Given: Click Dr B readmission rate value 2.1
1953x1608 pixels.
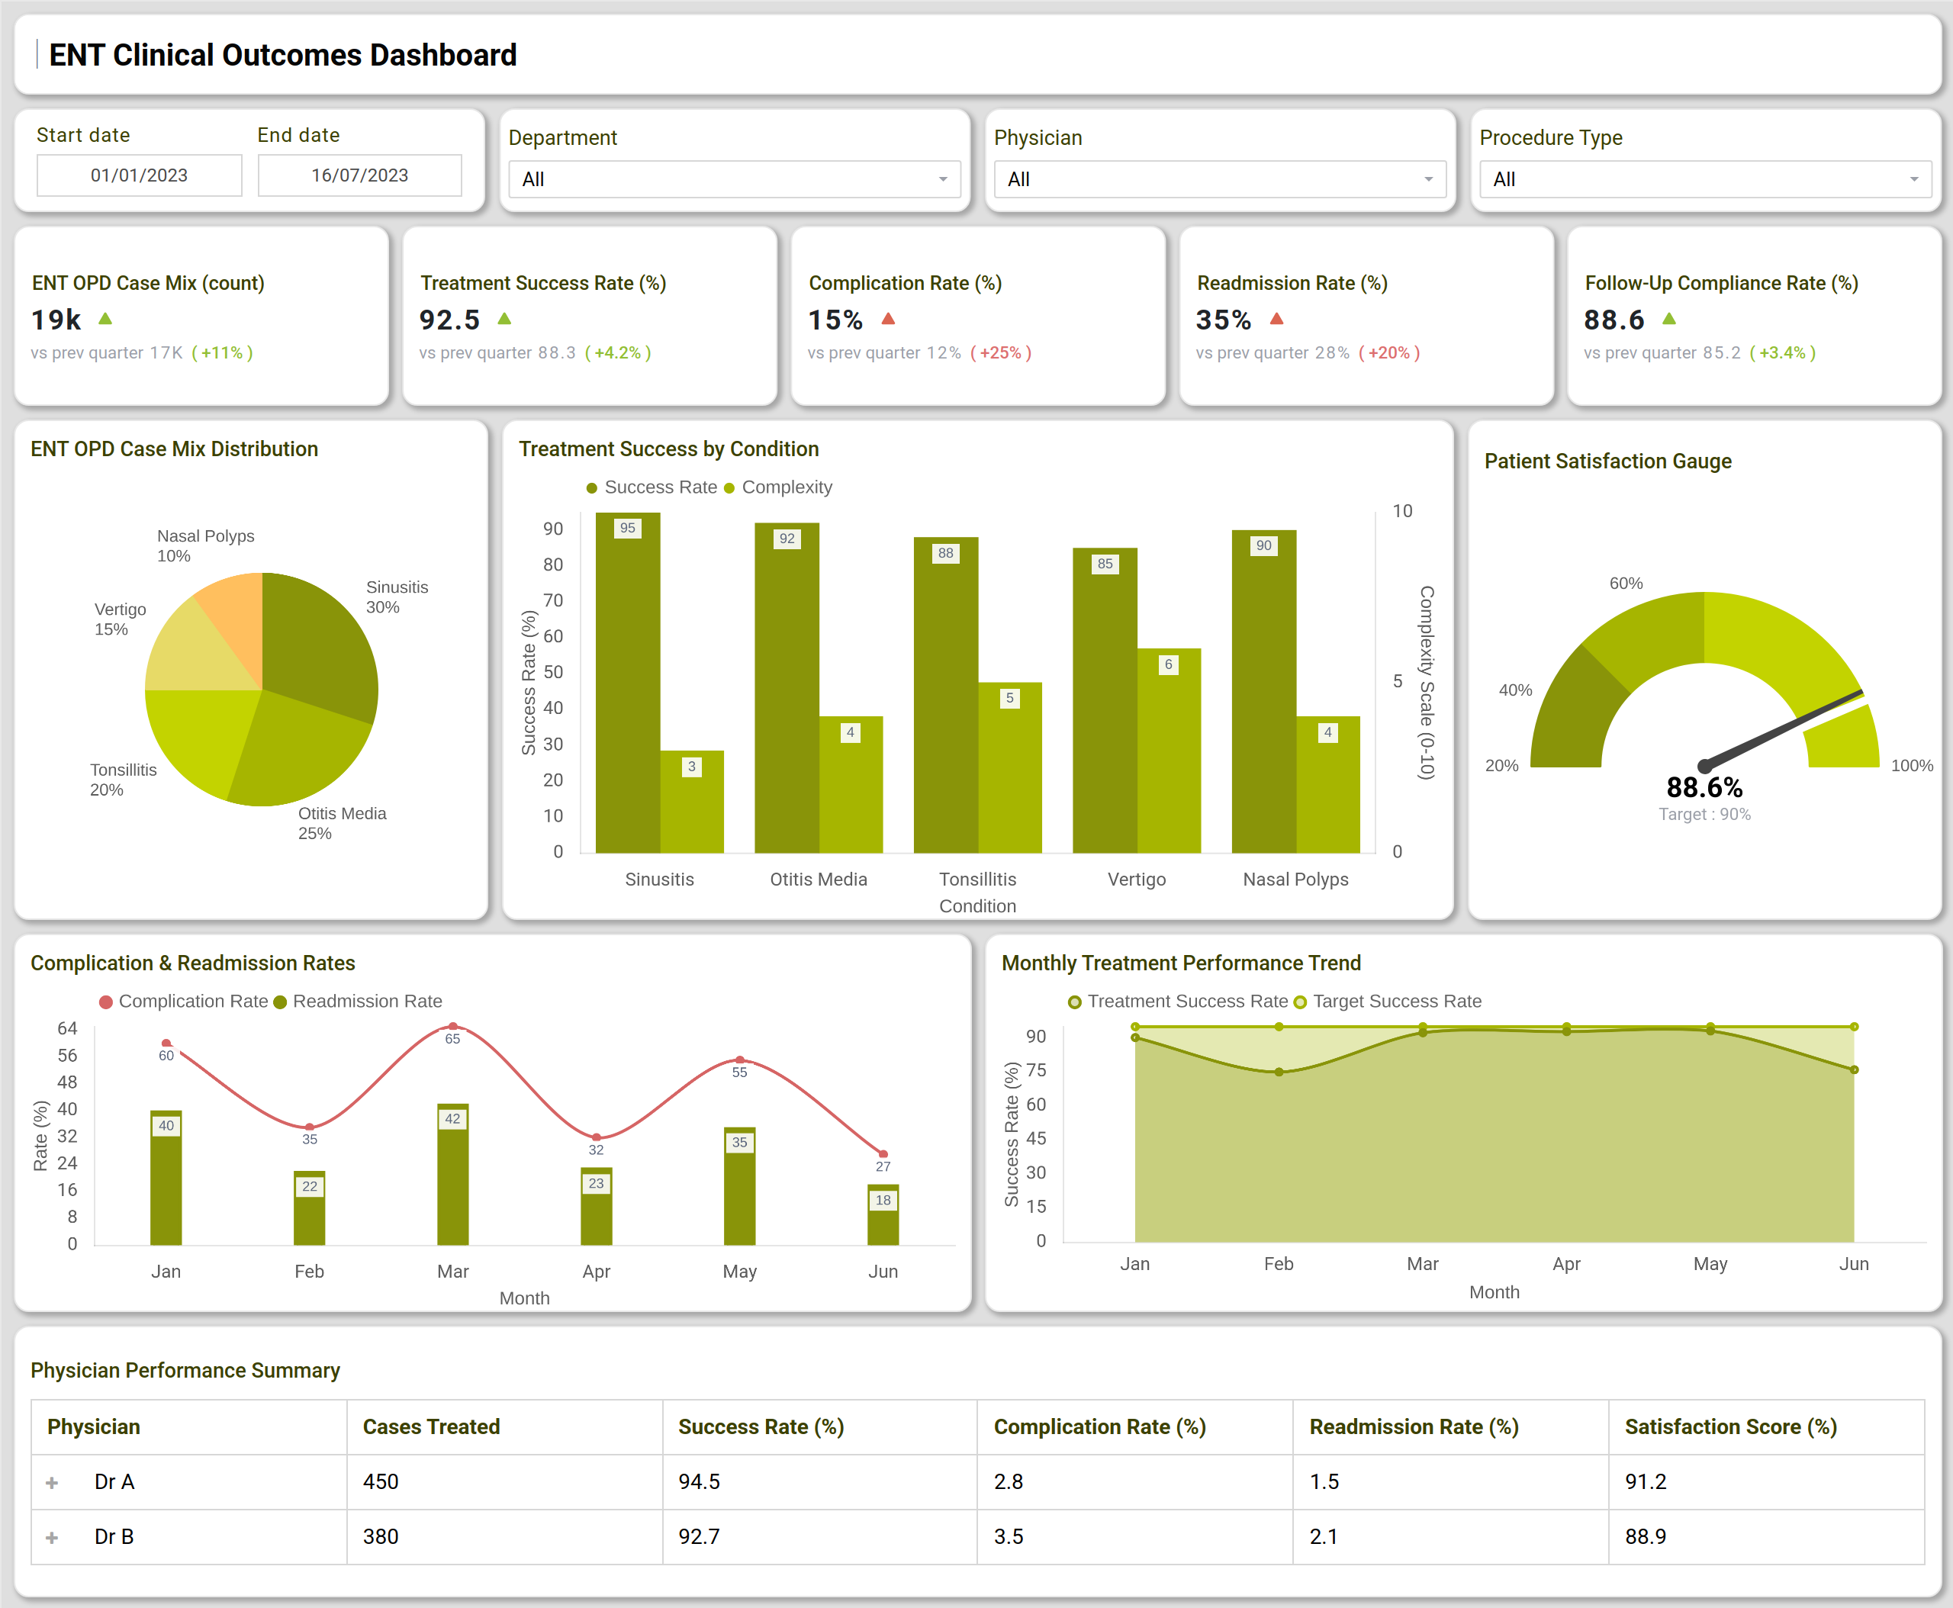Looking at the screenshot, I should [x=1323, y=1536].
